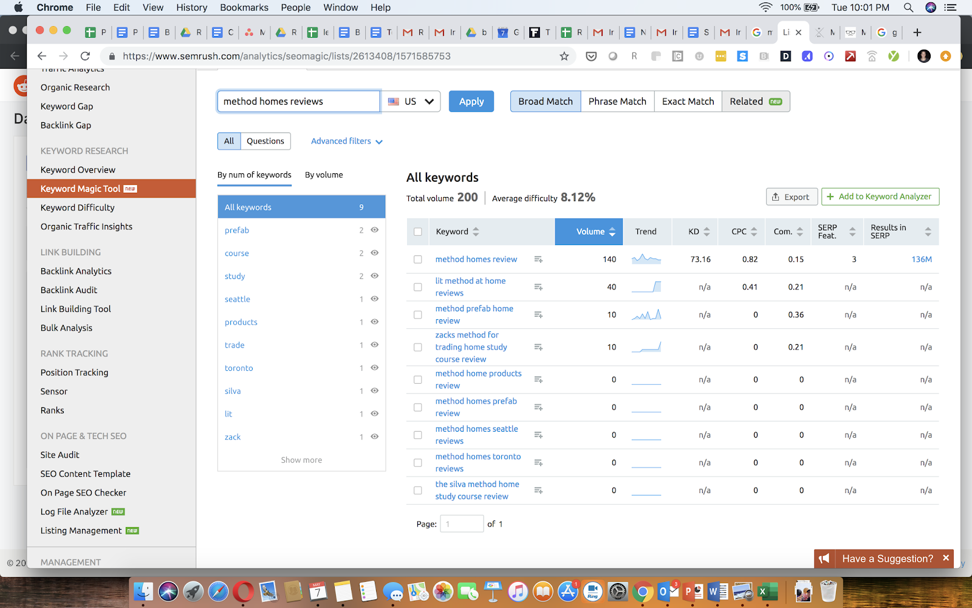Close the Have a Suggestion banner

(945, 558)
